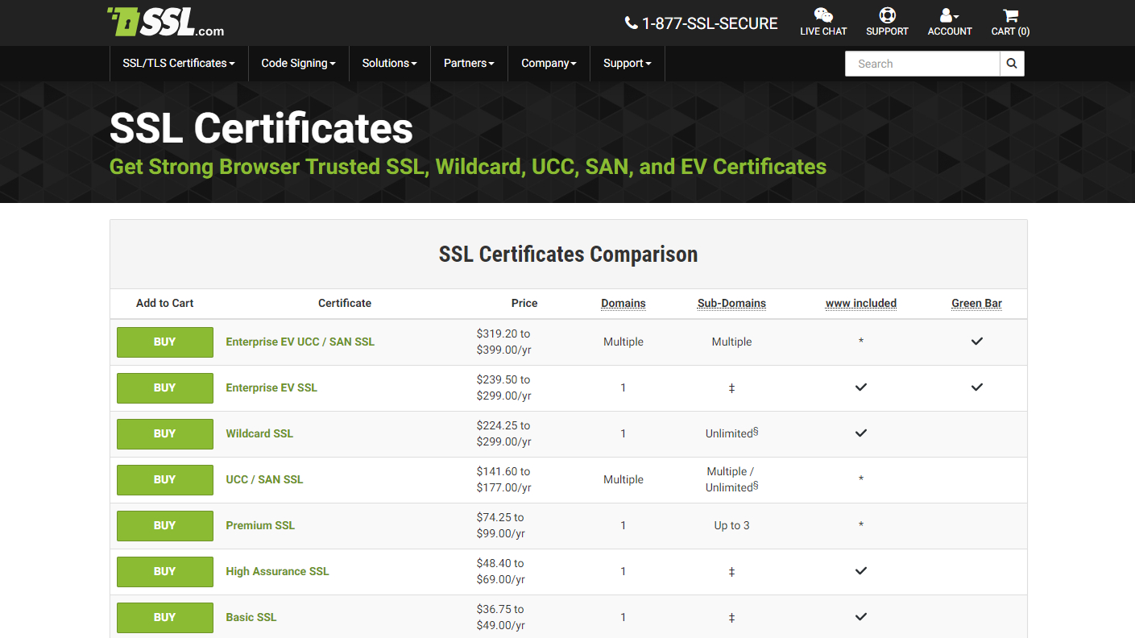Focus the Search input field
1135x638 pixels.
tap(922, 64)
